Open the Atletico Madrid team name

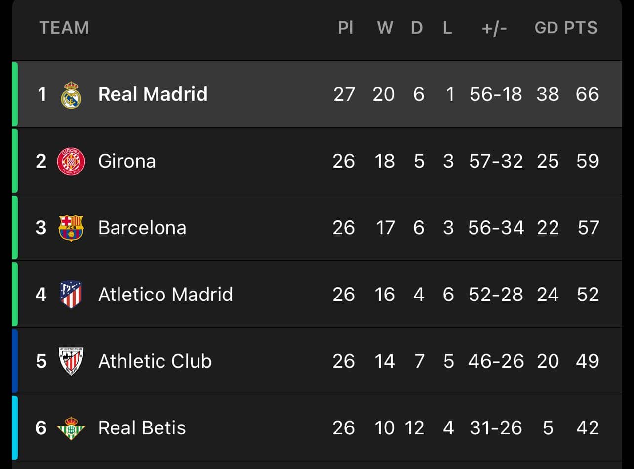click(165, 295)
